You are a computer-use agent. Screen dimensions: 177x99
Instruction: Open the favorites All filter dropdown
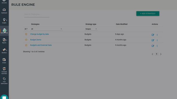click(26, 29)
